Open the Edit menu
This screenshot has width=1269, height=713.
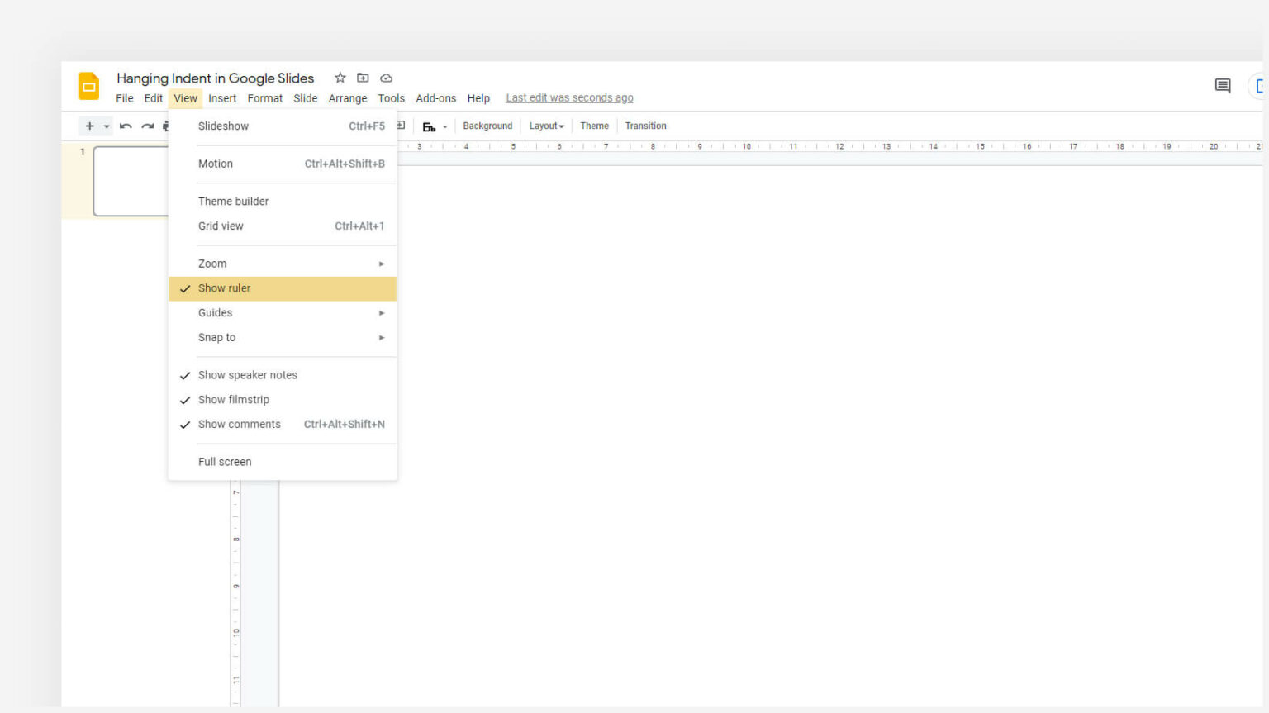pos(154,98)
